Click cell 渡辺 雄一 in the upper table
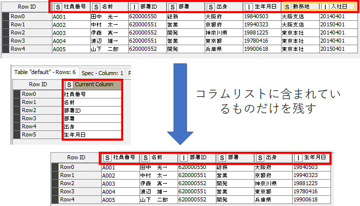The image size is (360, 206). click(109, 41)
